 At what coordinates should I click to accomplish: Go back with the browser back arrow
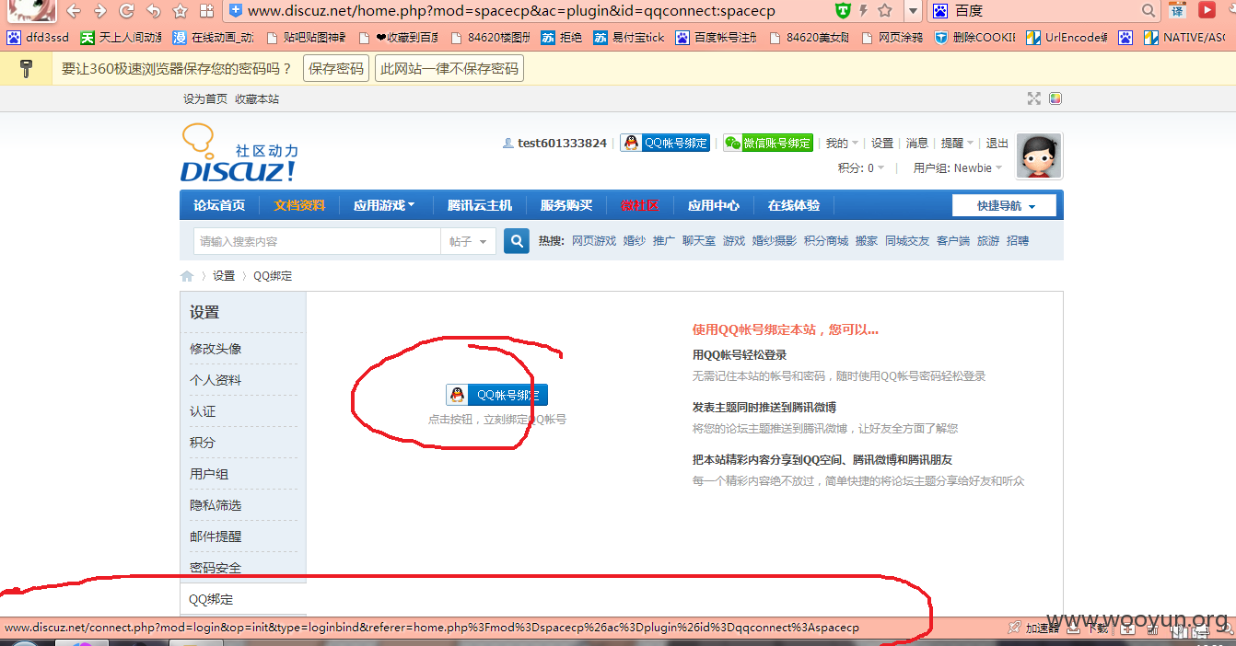pyautogui.click(x=74, y=11)
